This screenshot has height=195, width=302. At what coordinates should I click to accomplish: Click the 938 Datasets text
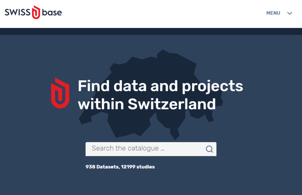[102, 167]
